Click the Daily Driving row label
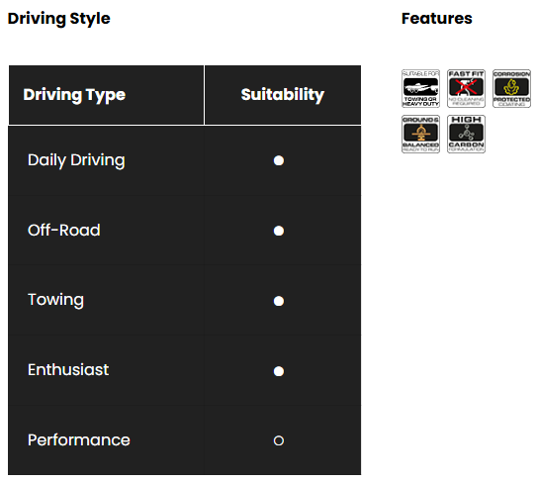Image resolution: width=537 pixels, height=483 pixels. (x=76, y=160)
